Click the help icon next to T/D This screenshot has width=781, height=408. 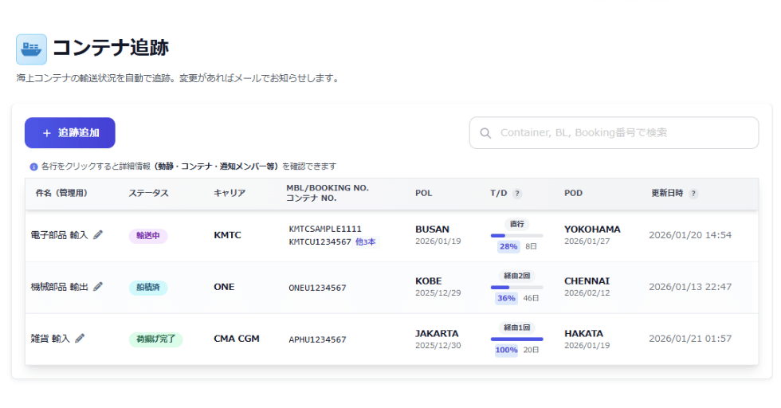coord(517,194)
